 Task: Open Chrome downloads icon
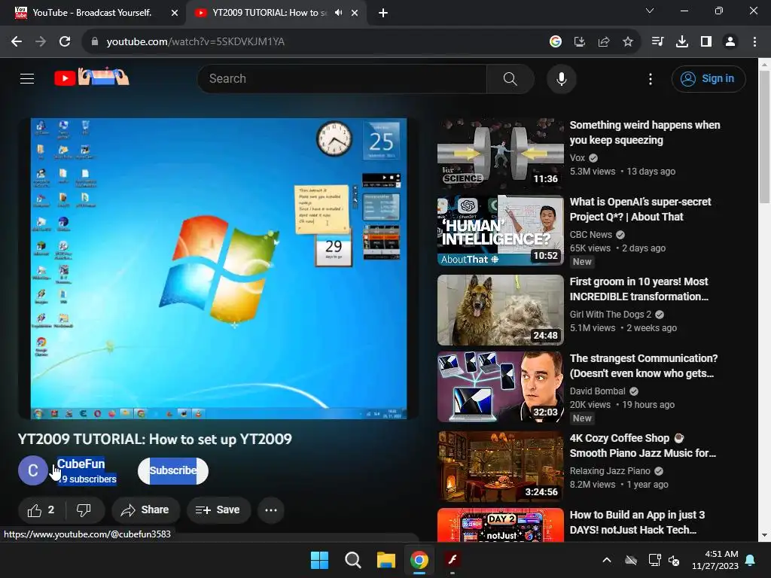pos(682,42)
